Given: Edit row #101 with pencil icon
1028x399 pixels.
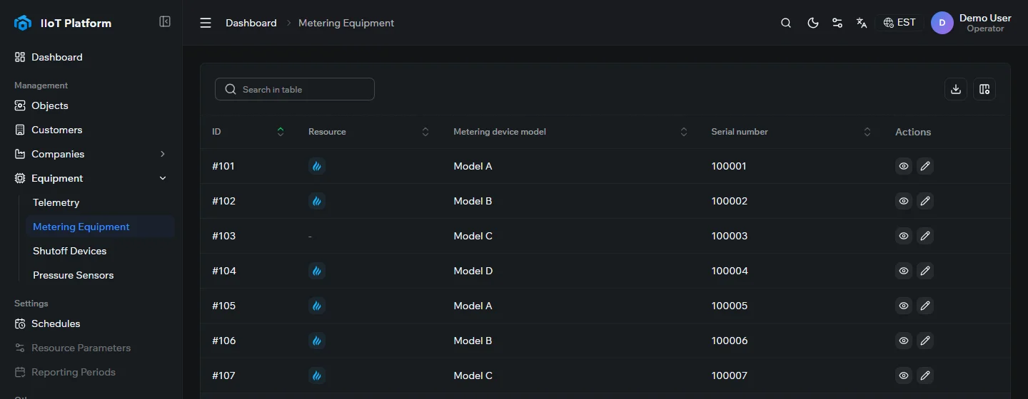Looking at the screenshot, I should point(925,166).
